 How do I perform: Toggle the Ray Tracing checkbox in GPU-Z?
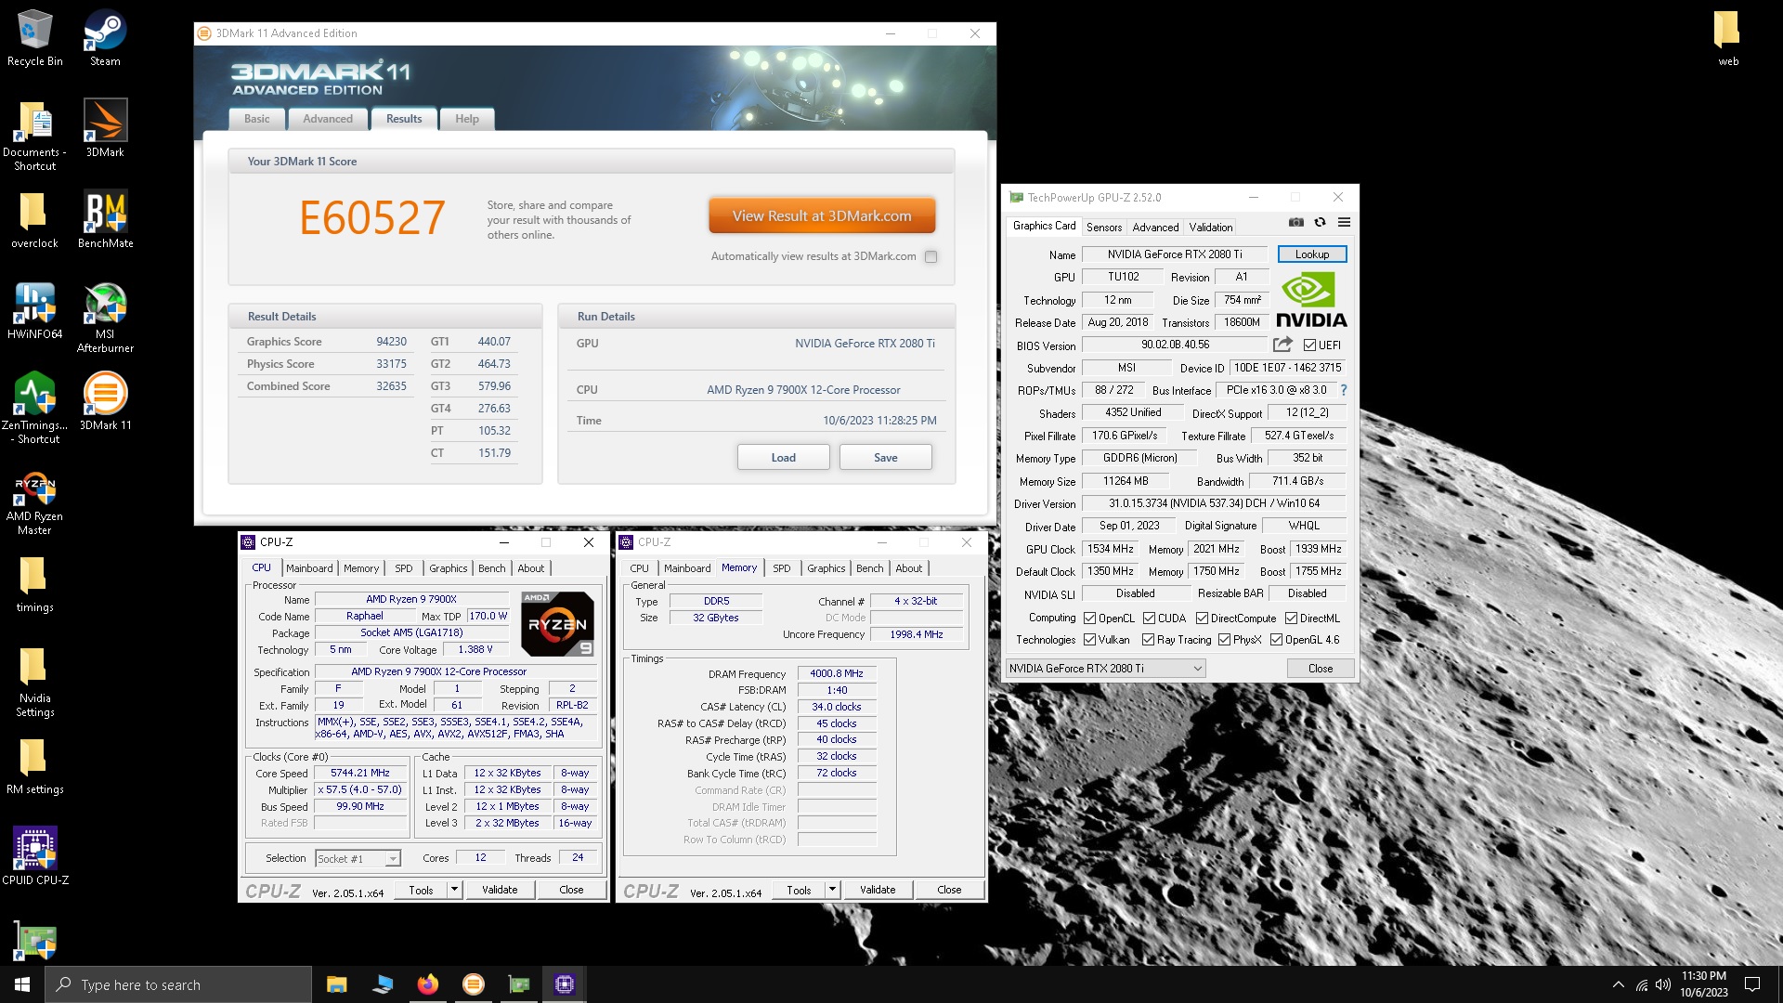[1149, 640]
